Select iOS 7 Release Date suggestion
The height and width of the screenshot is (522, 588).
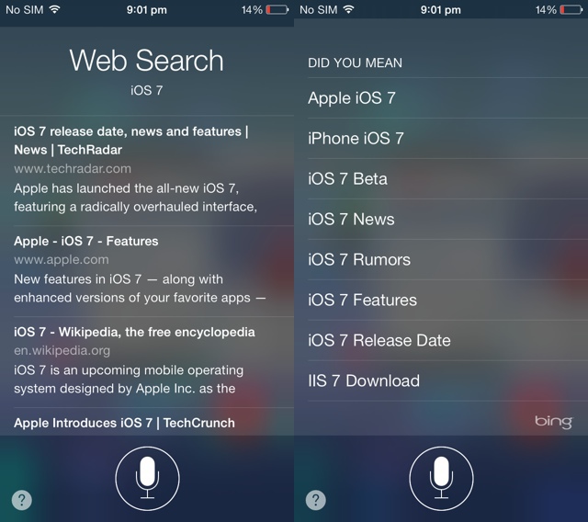447,341
